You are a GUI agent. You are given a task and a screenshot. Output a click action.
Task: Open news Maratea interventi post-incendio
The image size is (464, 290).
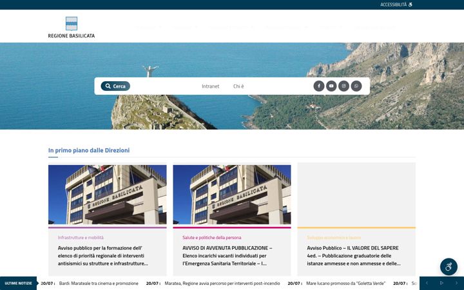coord(222,283)
